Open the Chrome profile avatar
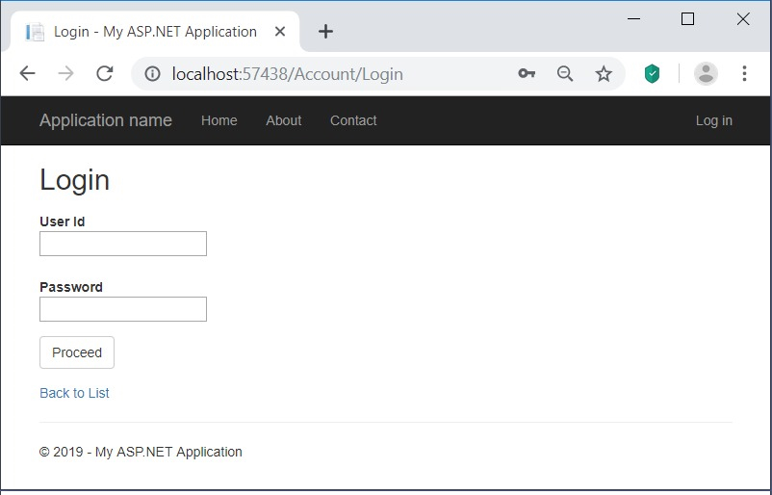The width and height of the screenshot is (772, 495). click(x=706, y=74)
